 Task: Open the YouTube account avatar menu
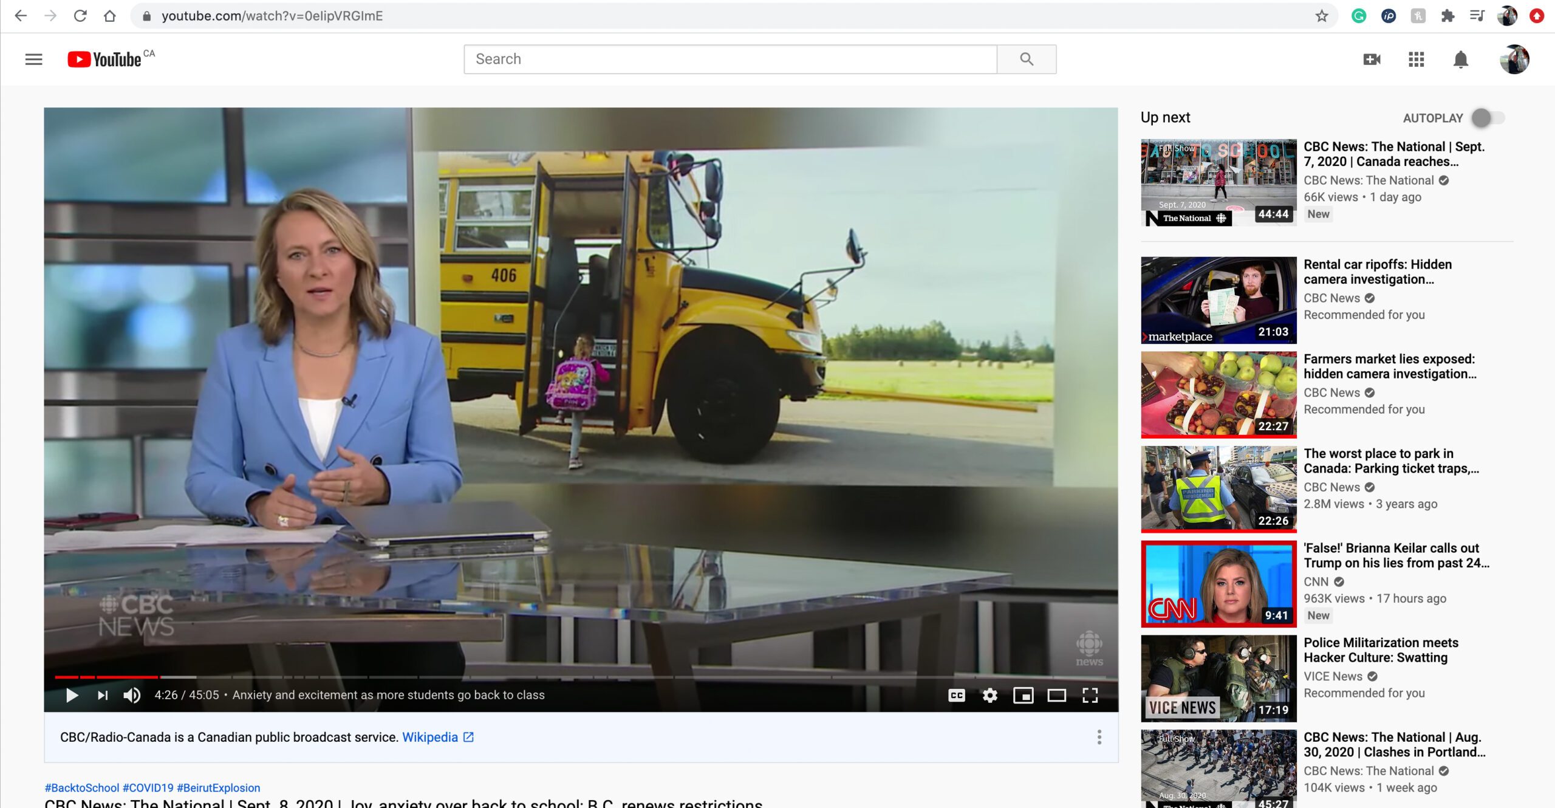click(1514, 59)
